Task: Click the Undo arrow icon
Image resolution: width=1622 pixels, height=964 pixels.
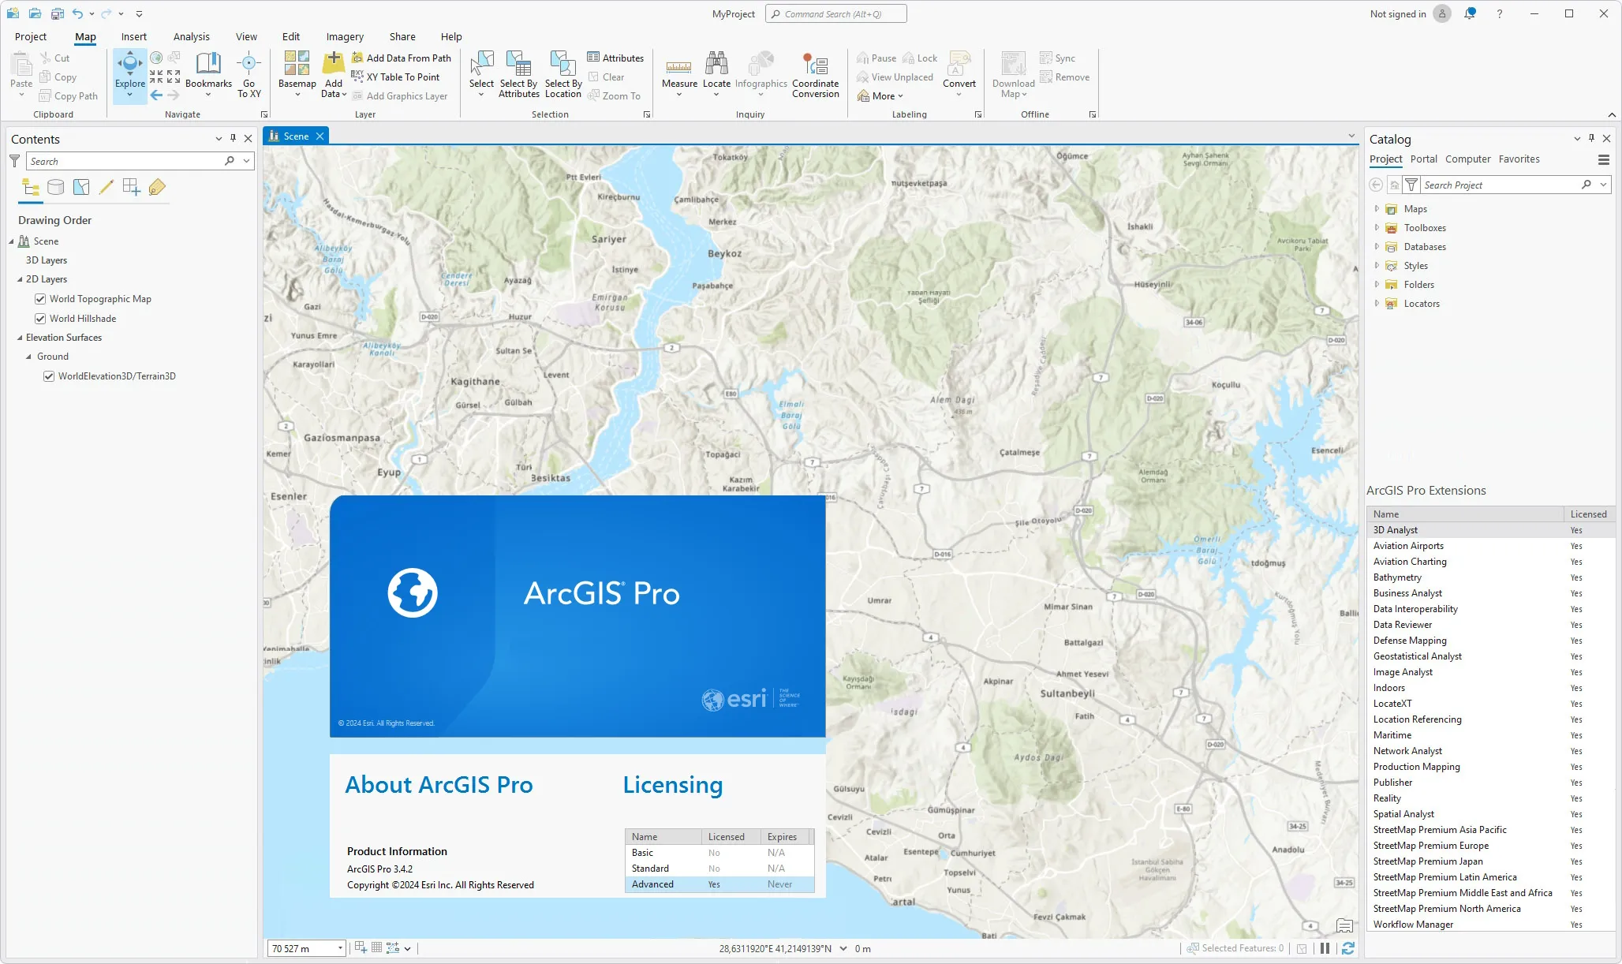Action: [77, 13]
